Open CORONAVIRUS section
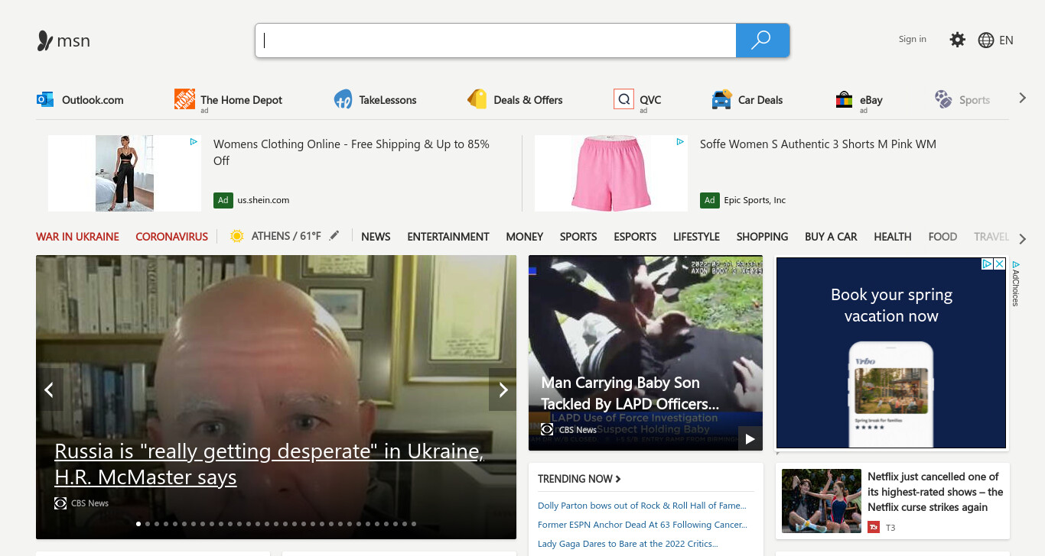The image size is (1045, 556). coord(172,237)
